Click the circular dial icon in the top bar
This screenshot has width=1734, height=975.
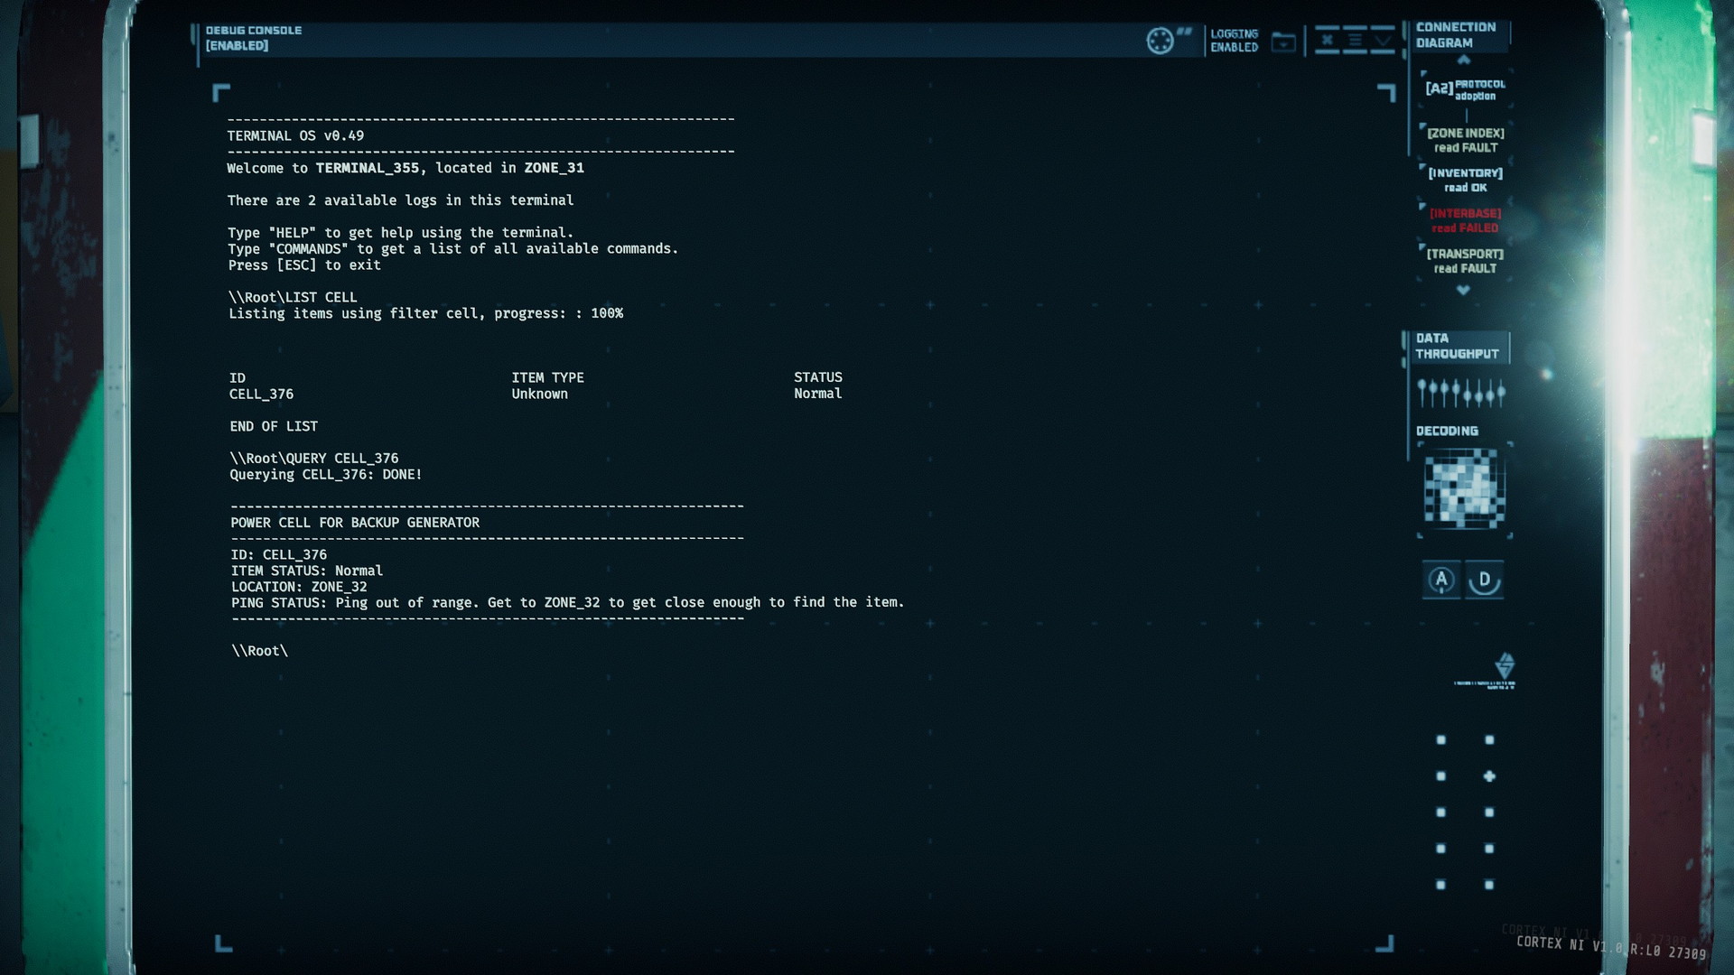coord(1160,41)
